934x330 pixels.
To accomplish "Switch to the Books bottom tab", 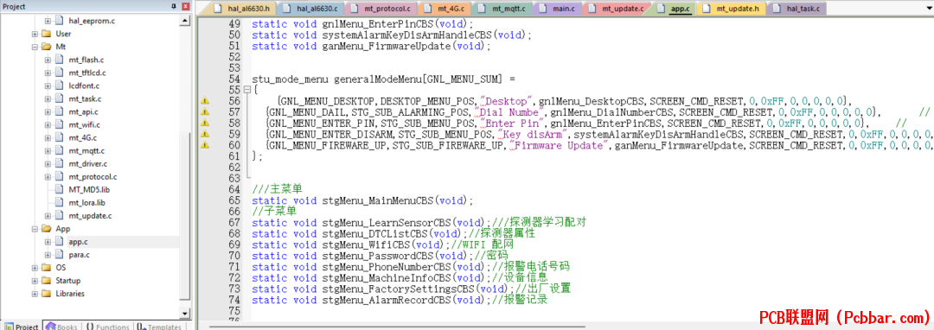I will click(x=61, y=327).
